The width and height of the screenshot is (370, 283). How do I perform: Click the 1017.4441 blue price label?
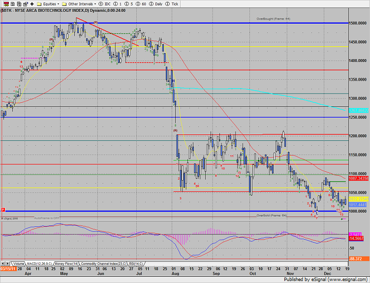(358, 205)
